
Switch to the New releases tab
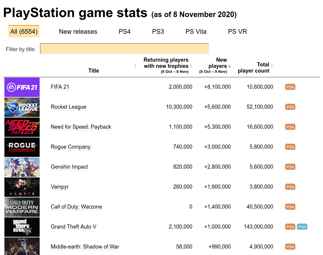(78, 32)
